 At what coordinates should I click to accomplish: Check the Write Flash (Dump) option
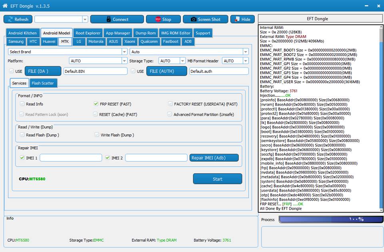(97, 135)
